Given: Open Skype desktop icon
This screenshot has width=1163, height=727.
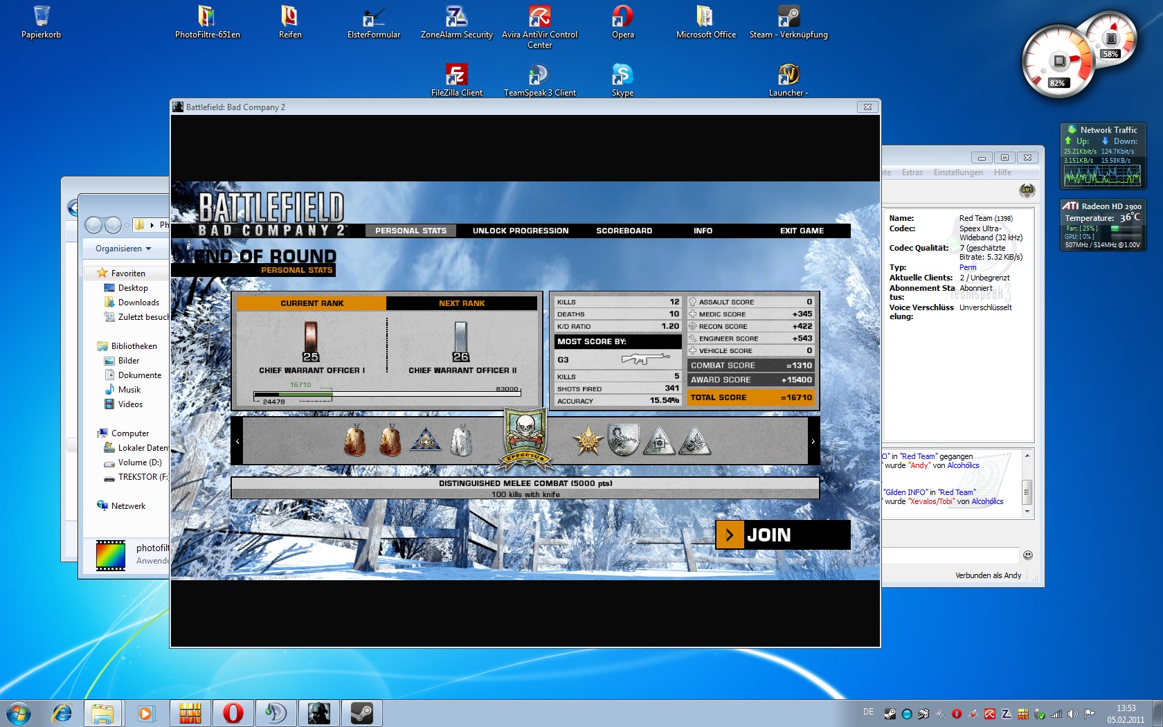Looking at the screenshot, I should point(622,80).
